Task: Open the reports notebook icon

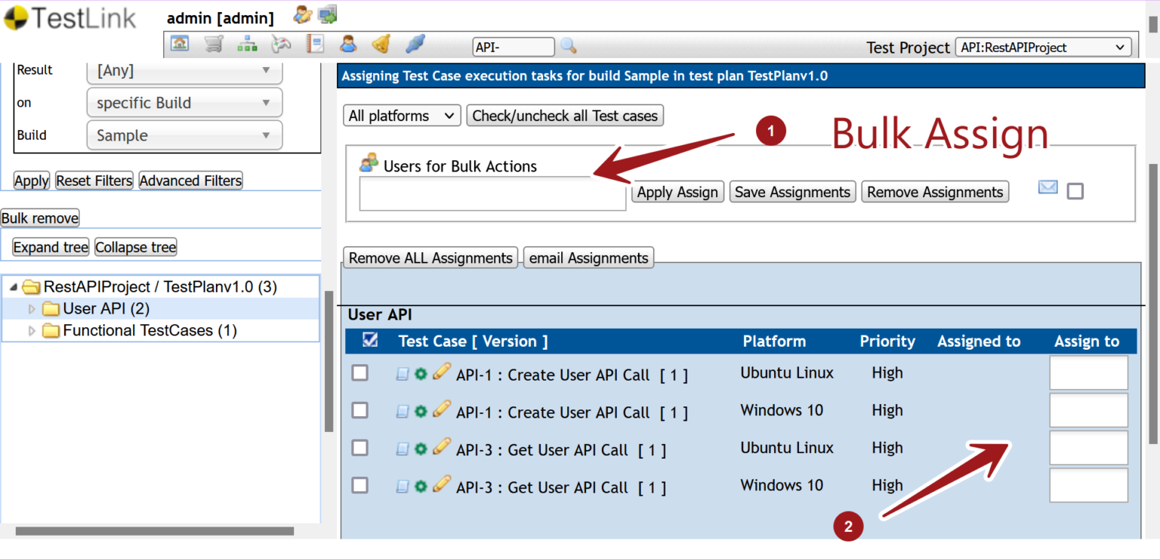Action: [x=315, y=43]
